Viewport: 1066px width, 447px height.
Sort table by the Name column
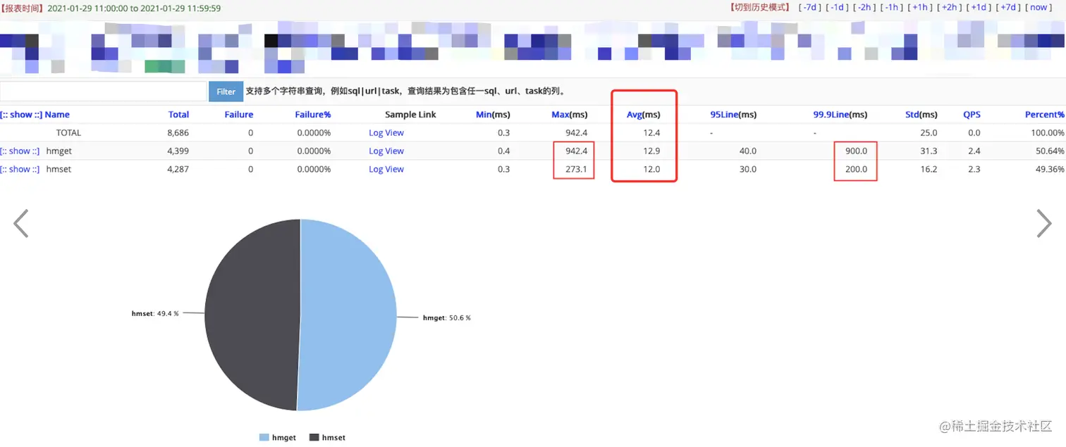[57, 115]
